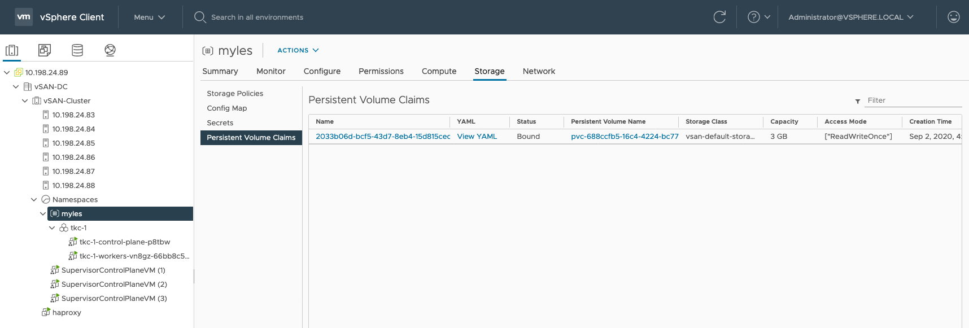Collapse the tkc-1 tree node
This screenshot has height=328, width=969.
[52, 228]
